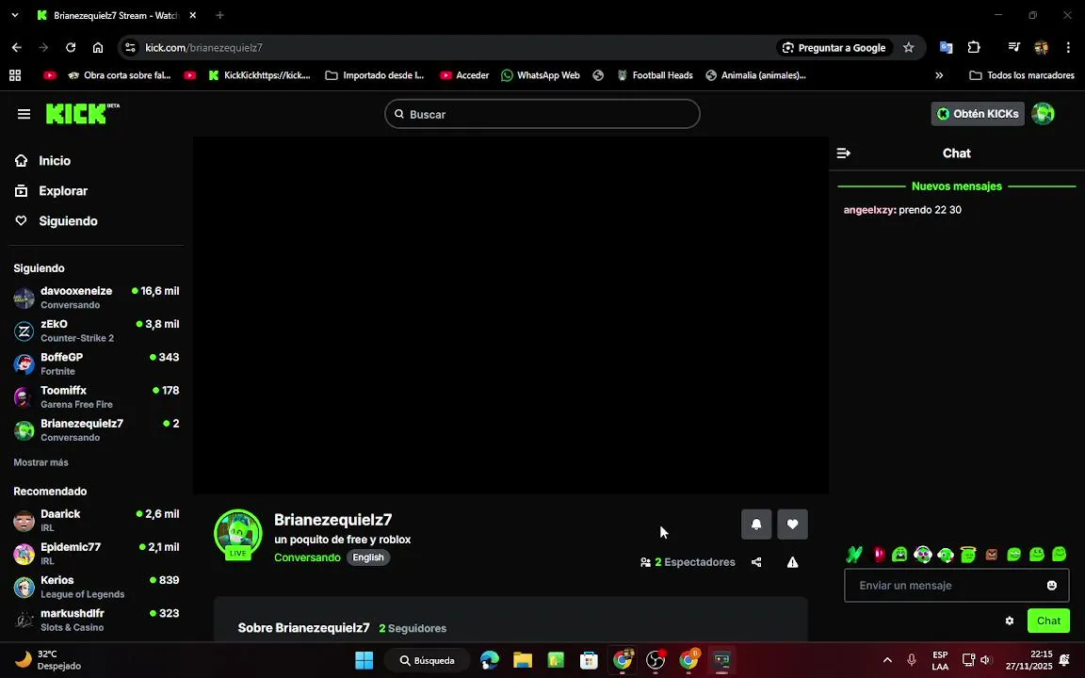Open the Windows Start menu
Screen dimensions: 1085x678
tap(364, 661)
